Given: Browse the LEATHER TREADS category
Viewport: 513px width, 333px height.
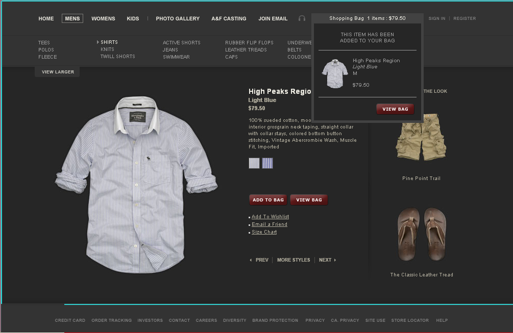Looking at the screenshot, I should tap(246, 49).
